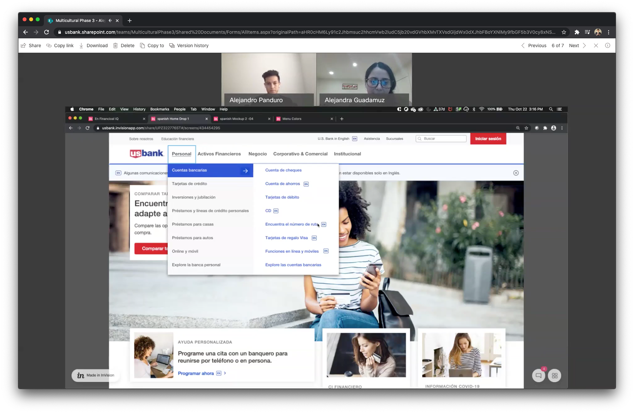Go to the Next file
The image size is (634, 413).
(x=578, y=46)
